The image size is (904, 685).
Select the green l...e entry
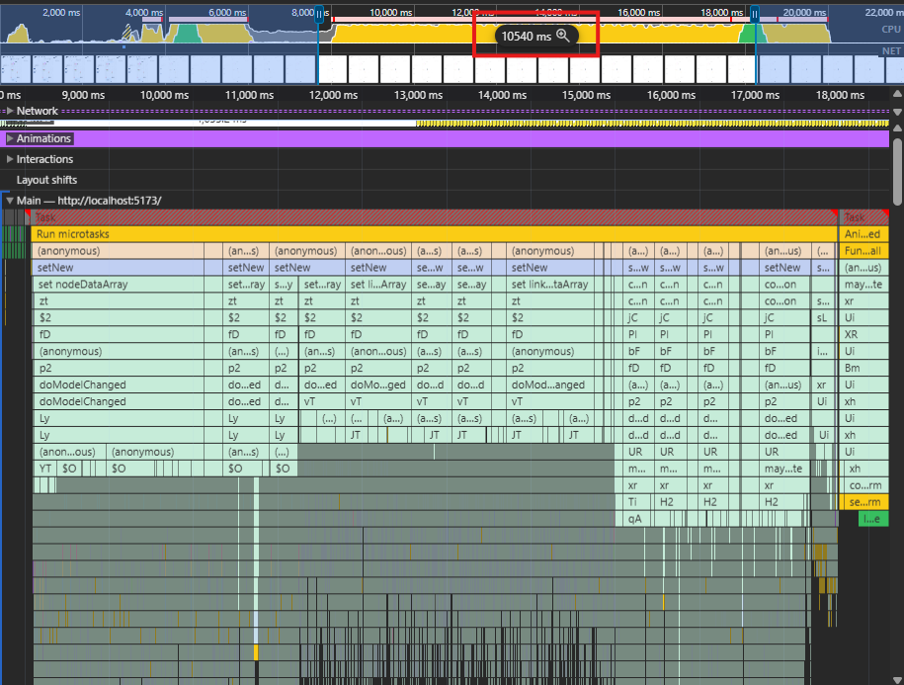(872, 518)
